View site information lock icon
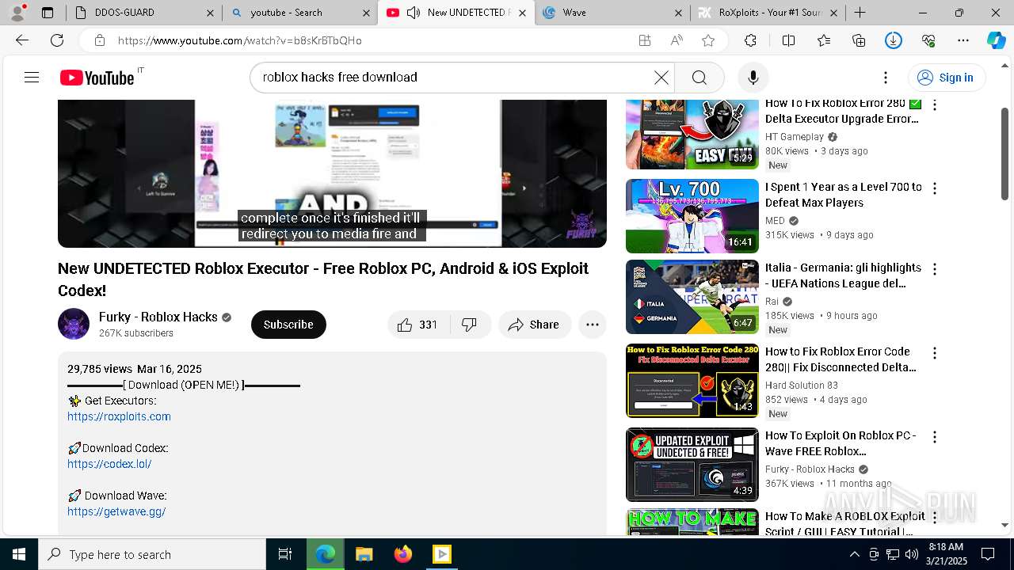This screenshot has height=570, width=1014. [99, 40]
